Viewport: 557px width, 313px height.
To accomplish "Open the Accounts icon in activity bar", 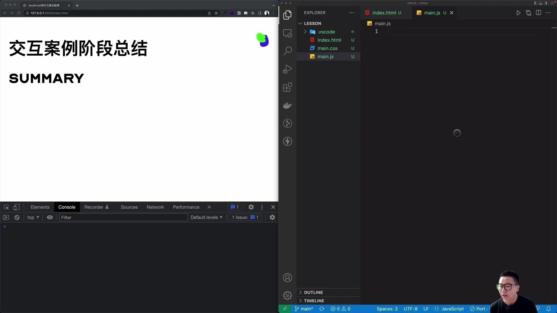I will [287, 277].
